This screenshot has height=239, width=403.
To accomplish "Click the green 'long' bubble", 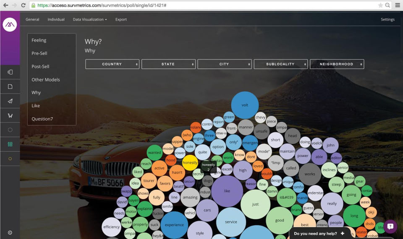I will coord(354,216).
